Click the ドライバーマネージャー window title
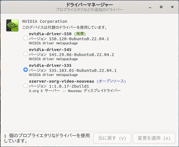Screen dimensions: 179x147 point(90,5)
